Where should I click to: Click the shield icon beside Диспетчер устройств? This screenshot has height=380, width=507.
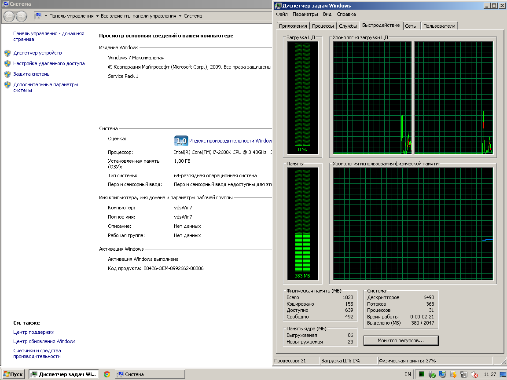coord(7,53)
